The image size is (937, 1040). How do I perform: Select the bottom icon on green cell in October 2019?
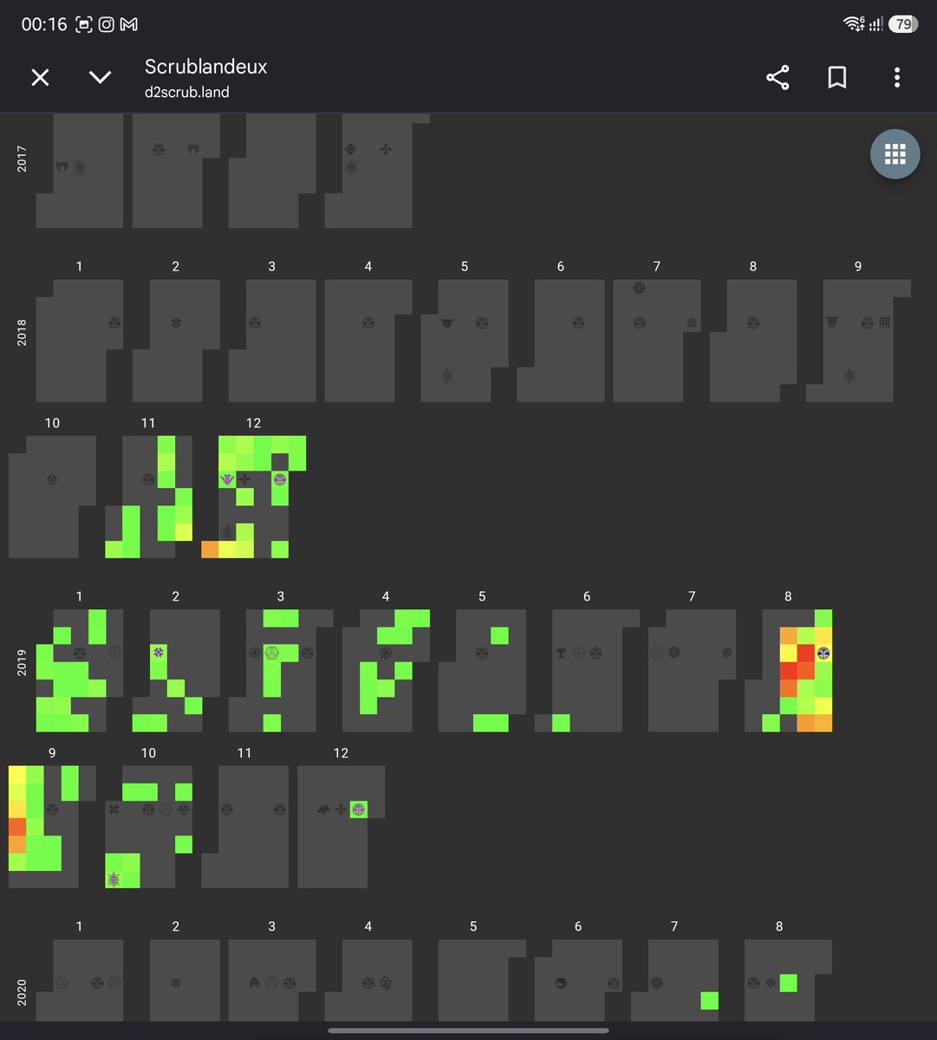[x=114, y=879]
